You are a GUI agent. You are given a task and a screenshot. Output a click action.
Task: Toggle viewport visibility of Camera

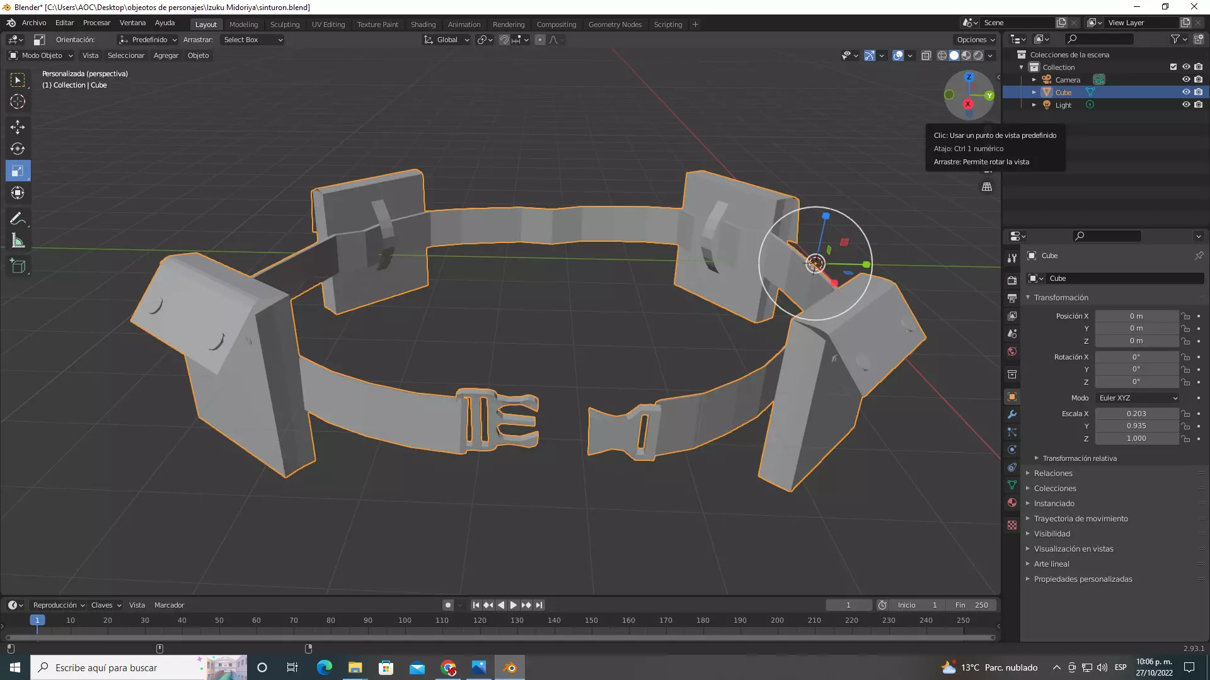coord(1185,79)
